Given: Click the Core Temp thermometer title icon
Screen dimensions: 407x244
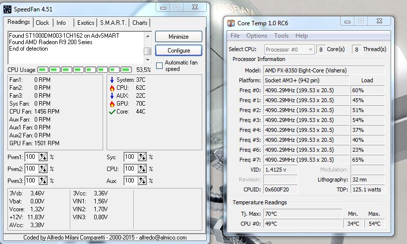Looking at the screenshot, I should coord(231,23).
